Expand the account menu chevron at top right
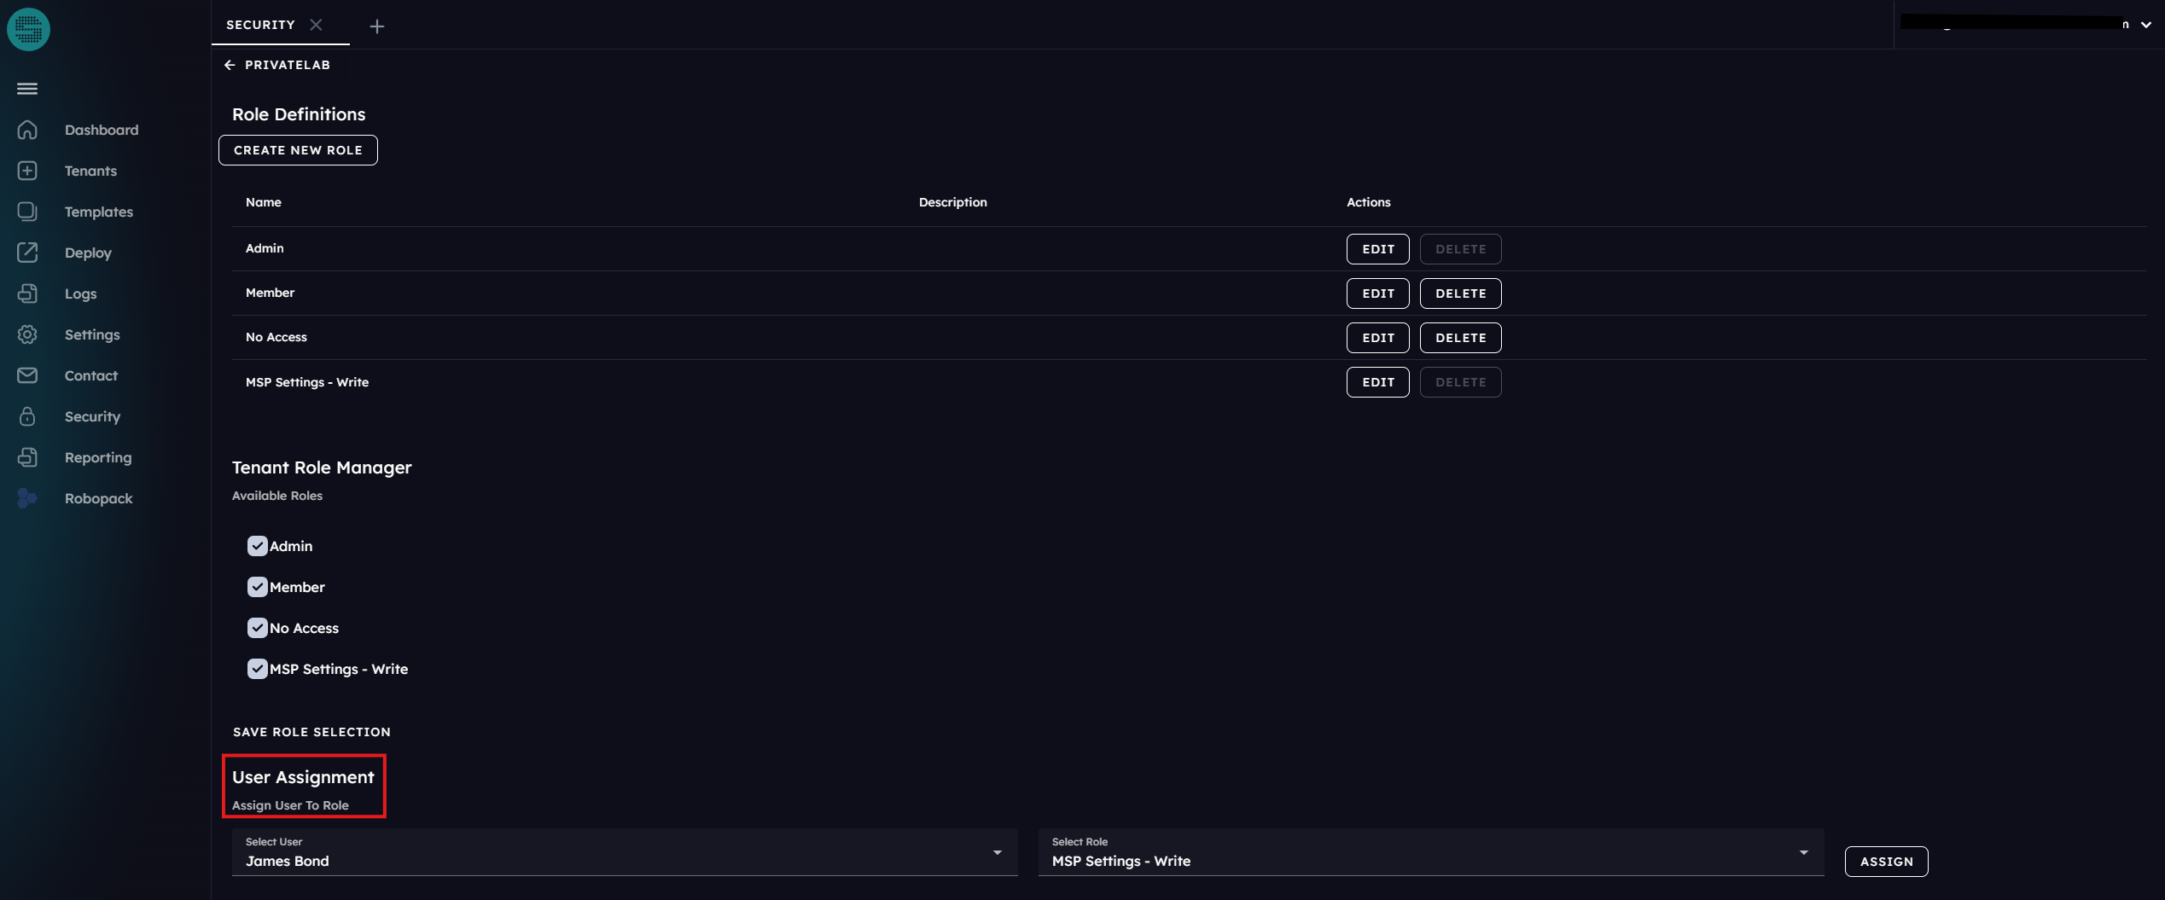This screenshot has width=2165, height=900. point(2145,25)
